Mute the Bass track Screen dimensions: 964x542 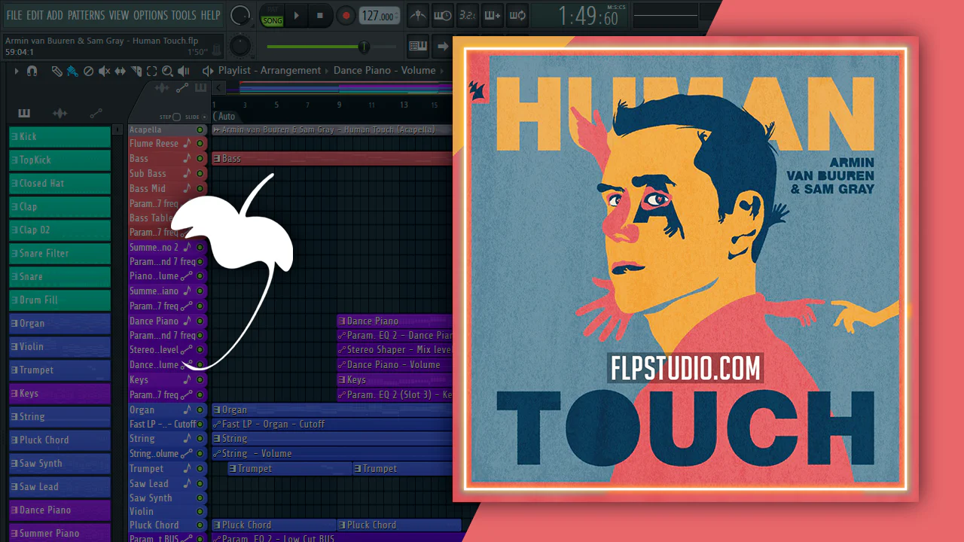pos(200,159)
